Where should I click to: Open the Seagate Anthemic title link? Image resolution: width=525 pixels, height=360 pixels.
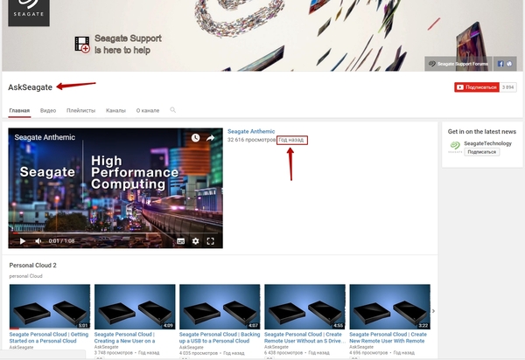[x=251, y=131]
